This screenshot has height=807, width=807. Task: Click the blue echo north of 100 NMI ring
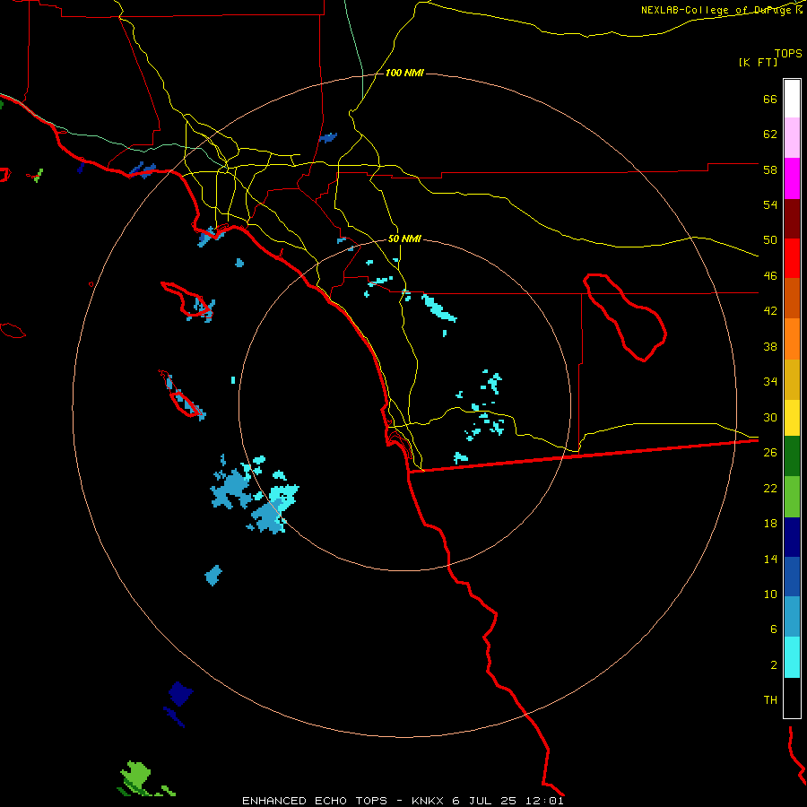tap(328, 137)
